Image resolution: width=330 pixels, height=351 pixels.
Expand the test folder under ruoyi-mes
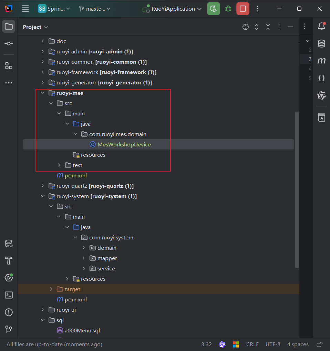tap(59, 165)
